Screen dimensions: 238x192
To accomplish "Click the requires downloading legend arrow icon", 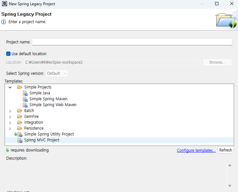I will pos(8,150).
